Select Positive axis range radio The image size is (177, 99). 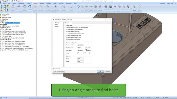coord(78,50)
